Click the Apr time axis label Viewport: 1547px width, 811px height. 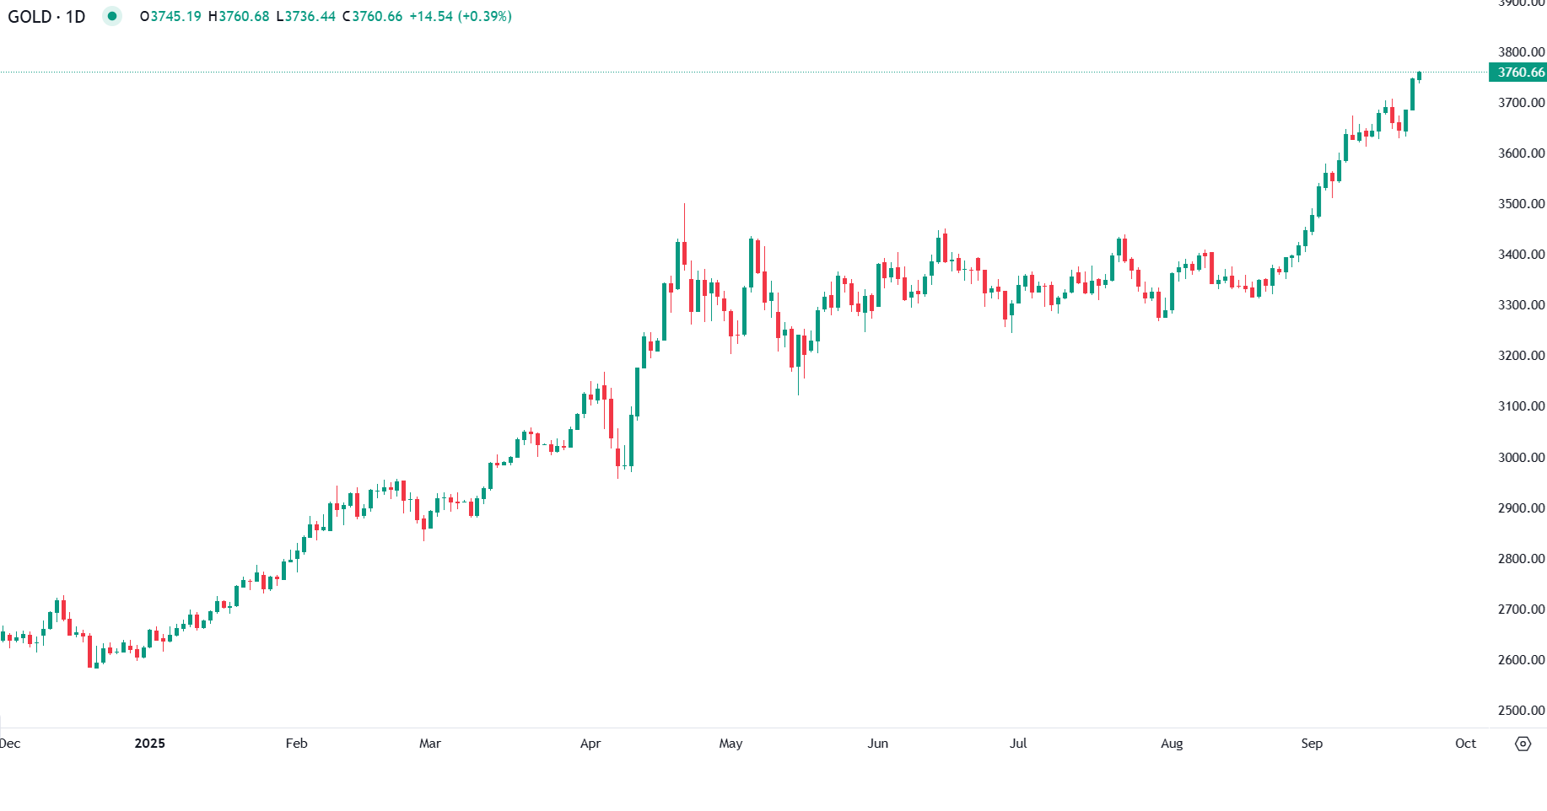590,744
